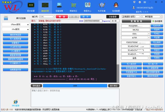The width and height of the screenshot is (165, 112).
Task: Toggle the 自动查询 auto query option
Action: [154, 21]
